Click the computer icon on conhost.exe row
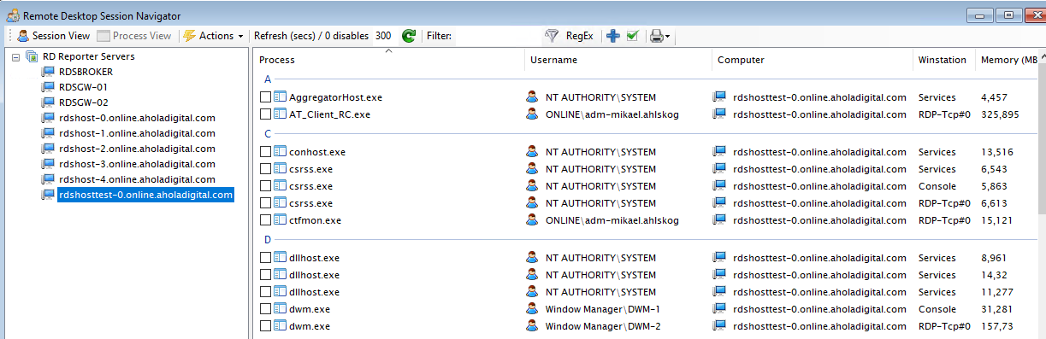This screenshot has width=1046, height=339. pos(719,152)
